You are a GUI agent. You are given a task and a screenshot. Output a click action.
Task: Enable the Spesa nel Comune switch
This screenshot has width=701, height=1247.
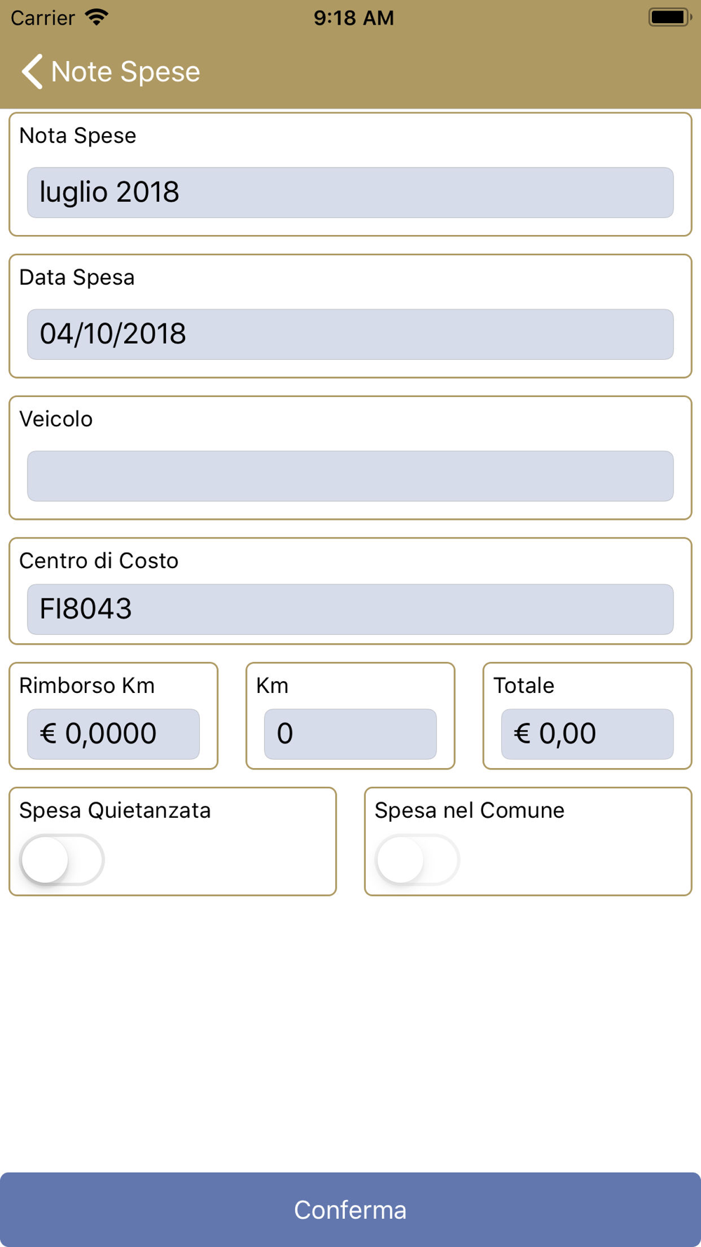(x=418, y=859)
